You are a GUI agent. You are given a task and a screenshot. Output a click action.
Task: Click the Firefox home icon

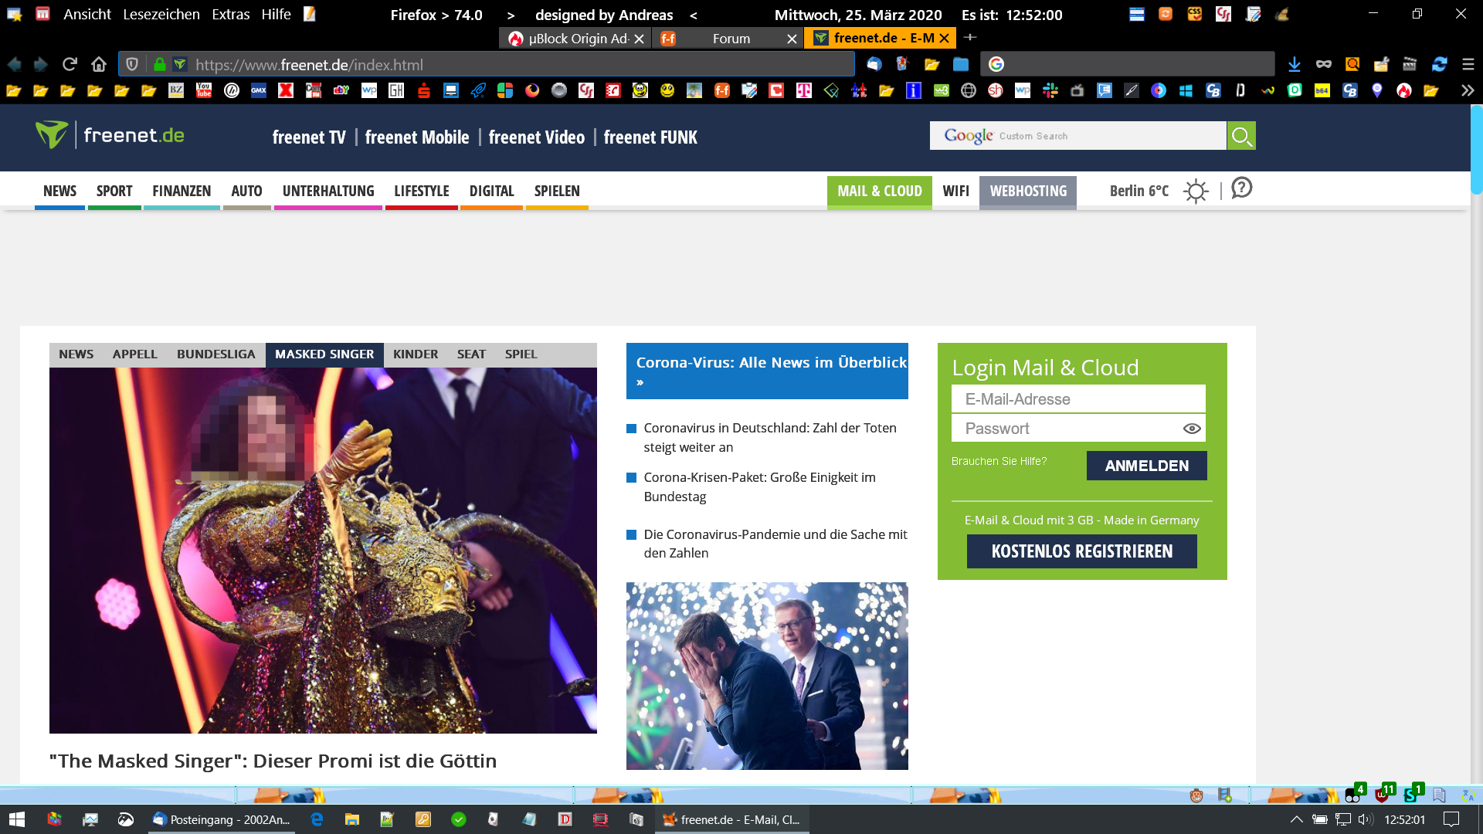point(98,64)
